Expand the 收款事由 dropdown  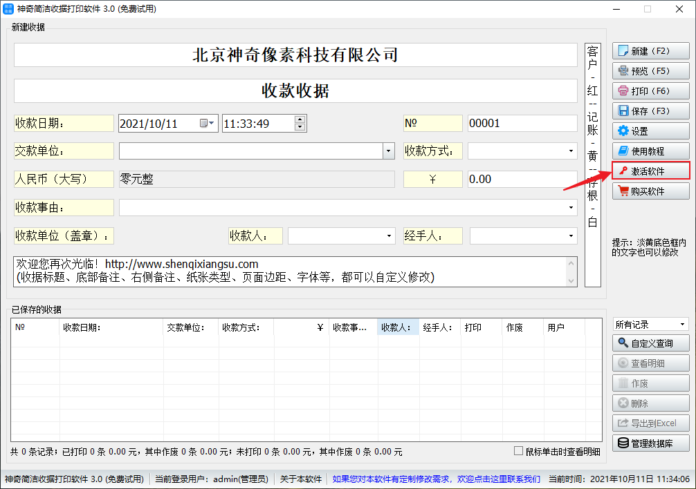click(571, 207)
